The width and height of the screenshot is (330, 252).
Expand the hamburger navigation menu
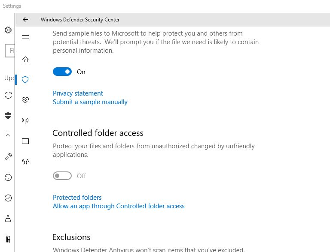point(25,37)
